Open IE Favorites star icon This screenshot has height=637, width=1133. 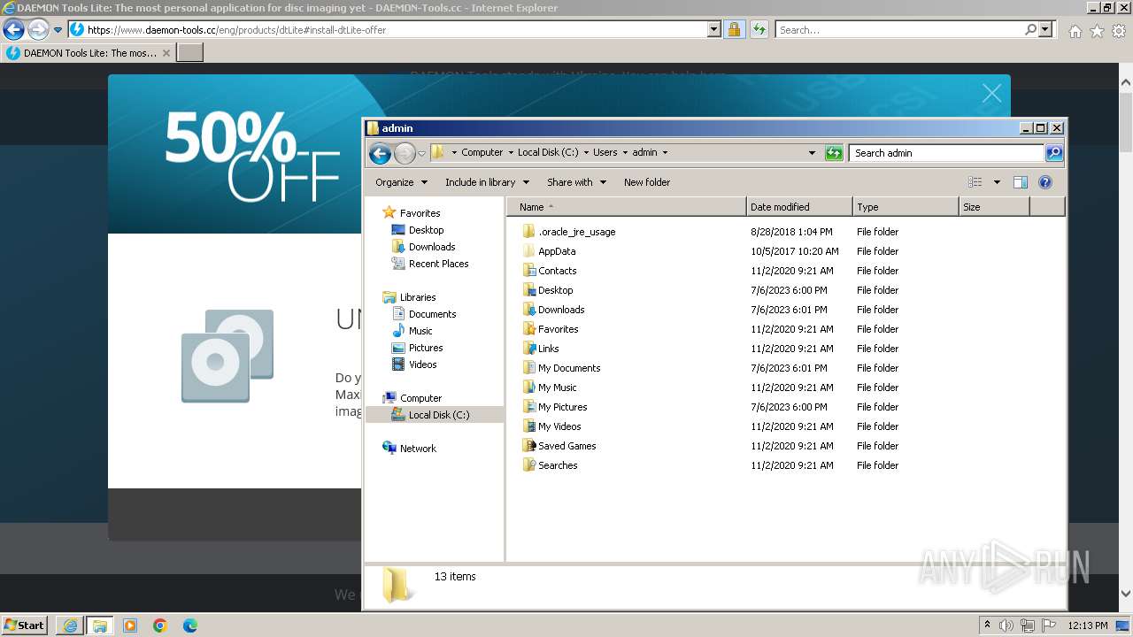coord(1097,31)
